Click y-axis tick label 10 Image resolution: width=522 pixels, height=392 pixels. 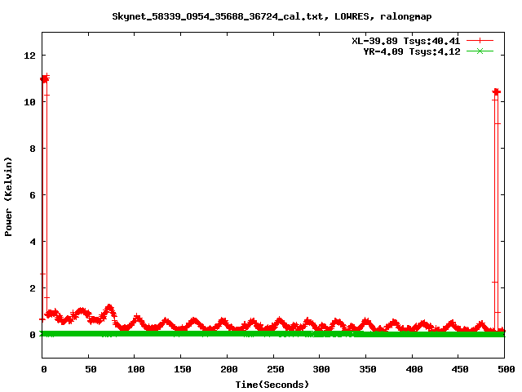point(29,102)
